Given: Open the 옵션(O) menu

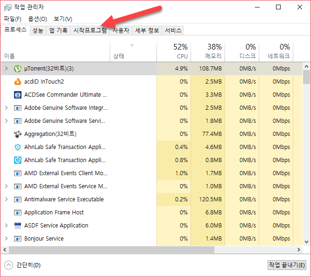Looking at the screenshot, I should (37, 19).
